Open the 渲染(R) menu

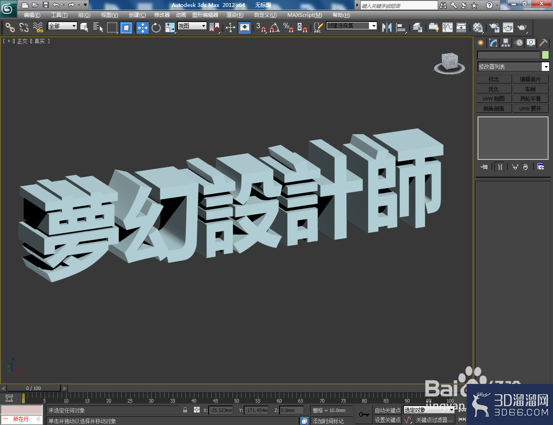pos(235,15)
